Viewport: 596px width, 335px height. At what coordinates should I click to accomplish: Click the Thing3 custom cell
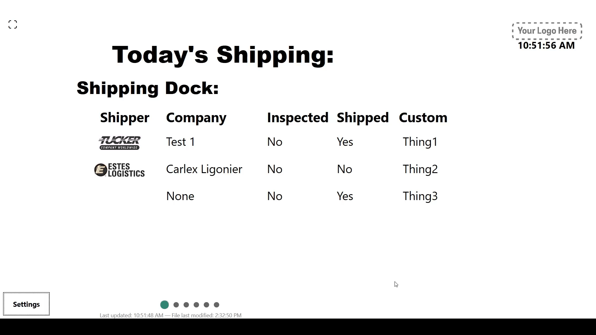tap(420, 196)
